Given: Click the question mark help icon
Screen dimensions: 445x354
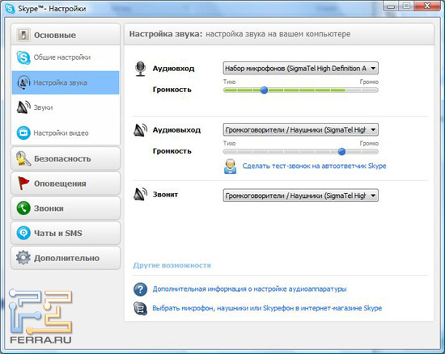Looking at the screenshot, I should coord(140,289).
